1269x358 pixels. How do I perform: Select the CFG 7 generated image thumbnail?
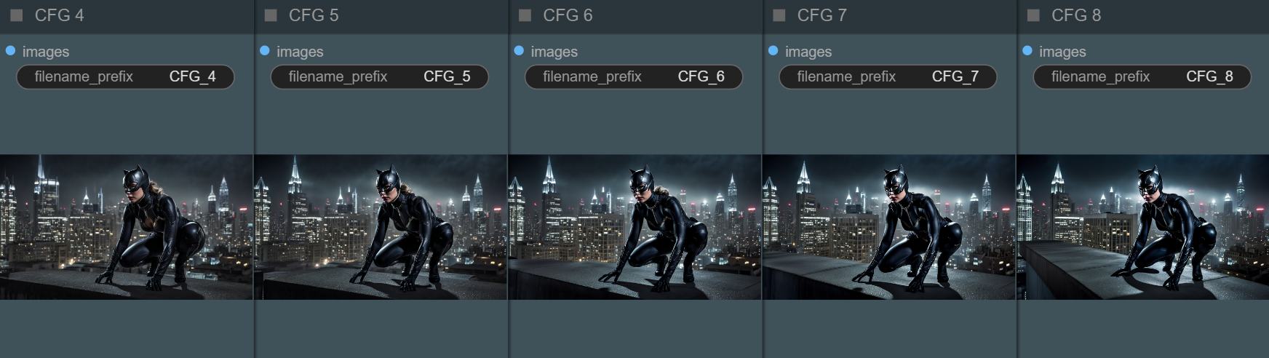tap(888, 226)
